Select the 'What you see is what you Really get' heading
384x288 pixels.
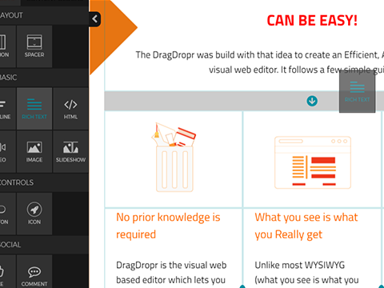pyautogui.click(x=306, y=226)
